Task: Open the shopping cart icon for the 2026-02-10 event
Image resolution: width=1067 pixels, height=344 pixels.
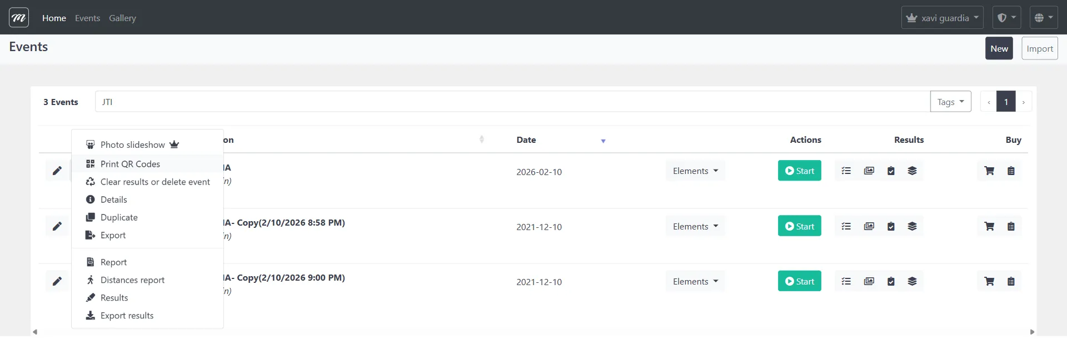Action: pos(989,171)
